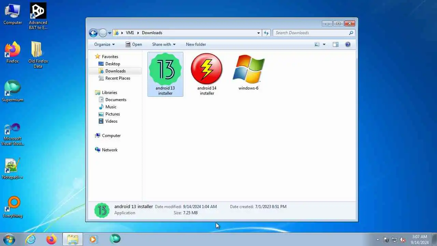The height and width of the screenshot is (246, 437).
Task: Click the Date created value in details pane
Action: pos(270,207)
